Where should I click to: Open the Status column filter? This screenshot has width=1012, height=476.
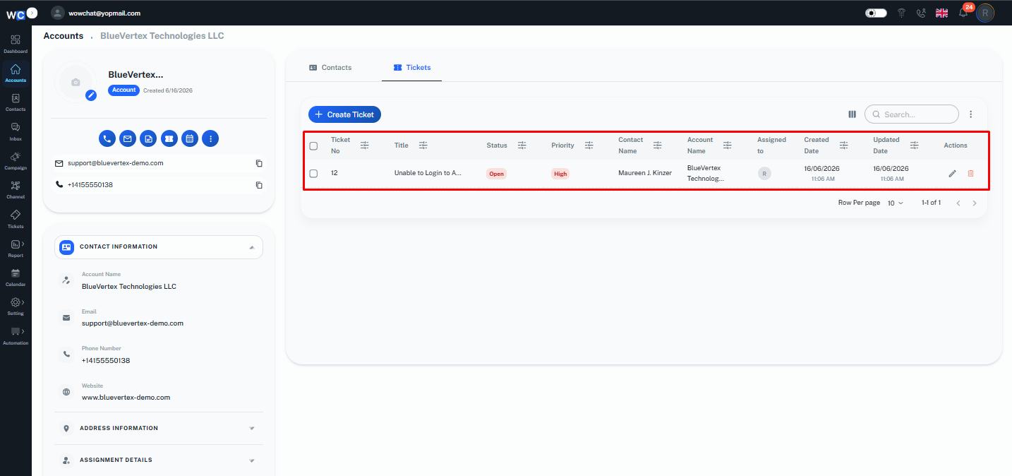522,145
